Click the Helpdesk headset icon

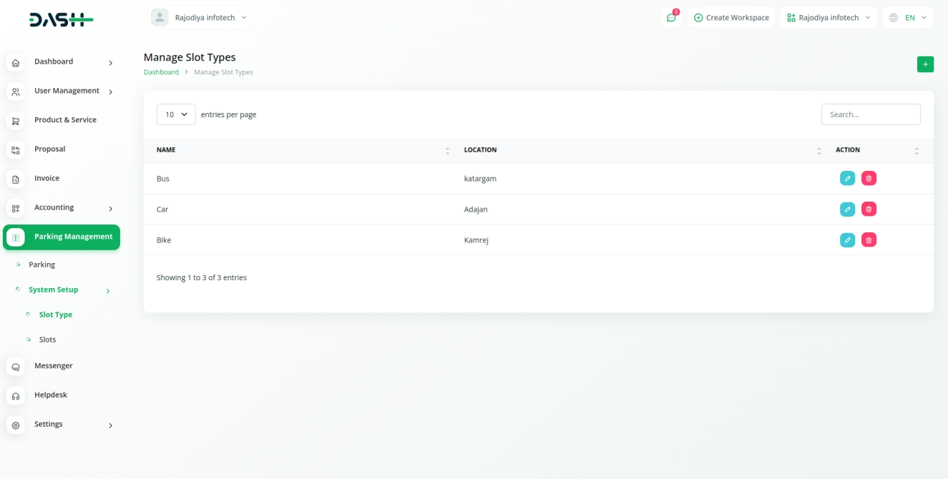pos(16,396)
